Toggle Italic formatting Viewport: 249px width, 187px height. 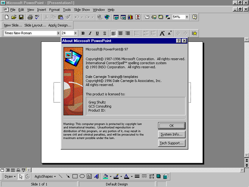(90, 33)
